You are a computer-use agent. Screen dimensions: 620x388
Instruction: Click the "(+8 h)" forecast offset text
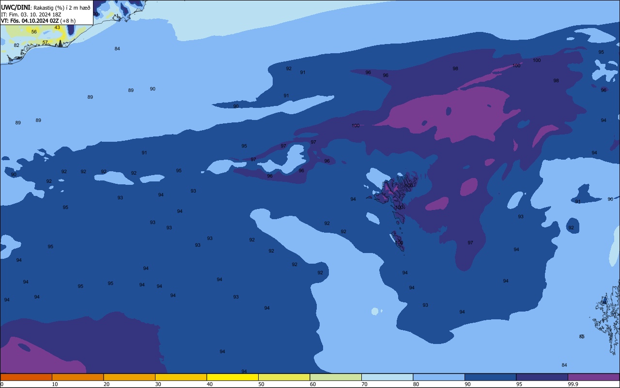tap(68, 21)
